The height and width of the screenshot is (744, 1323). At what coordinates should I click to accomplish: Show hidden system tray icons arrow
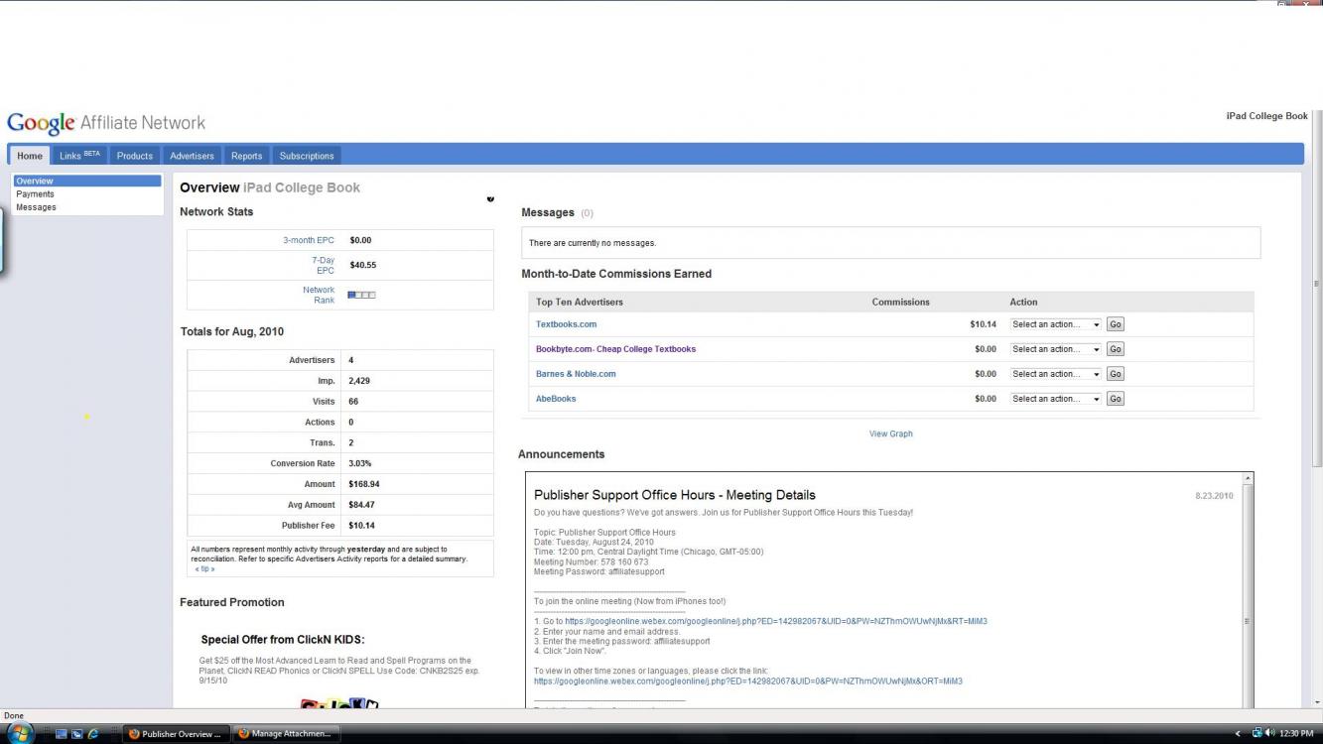tap(1238, 734)
